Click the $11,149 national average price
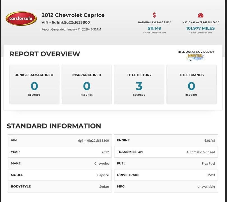This screenshot has width=227, height=202. pos(154,28)
